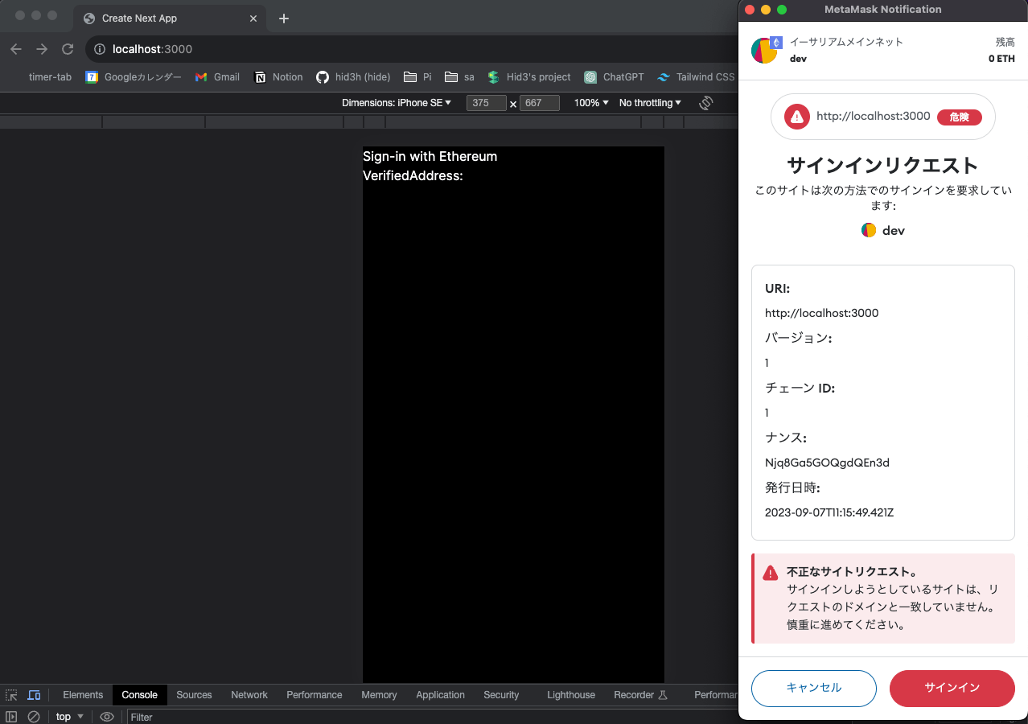
Task: Click the キャンセル button in MetaMask
Action: 814,688
